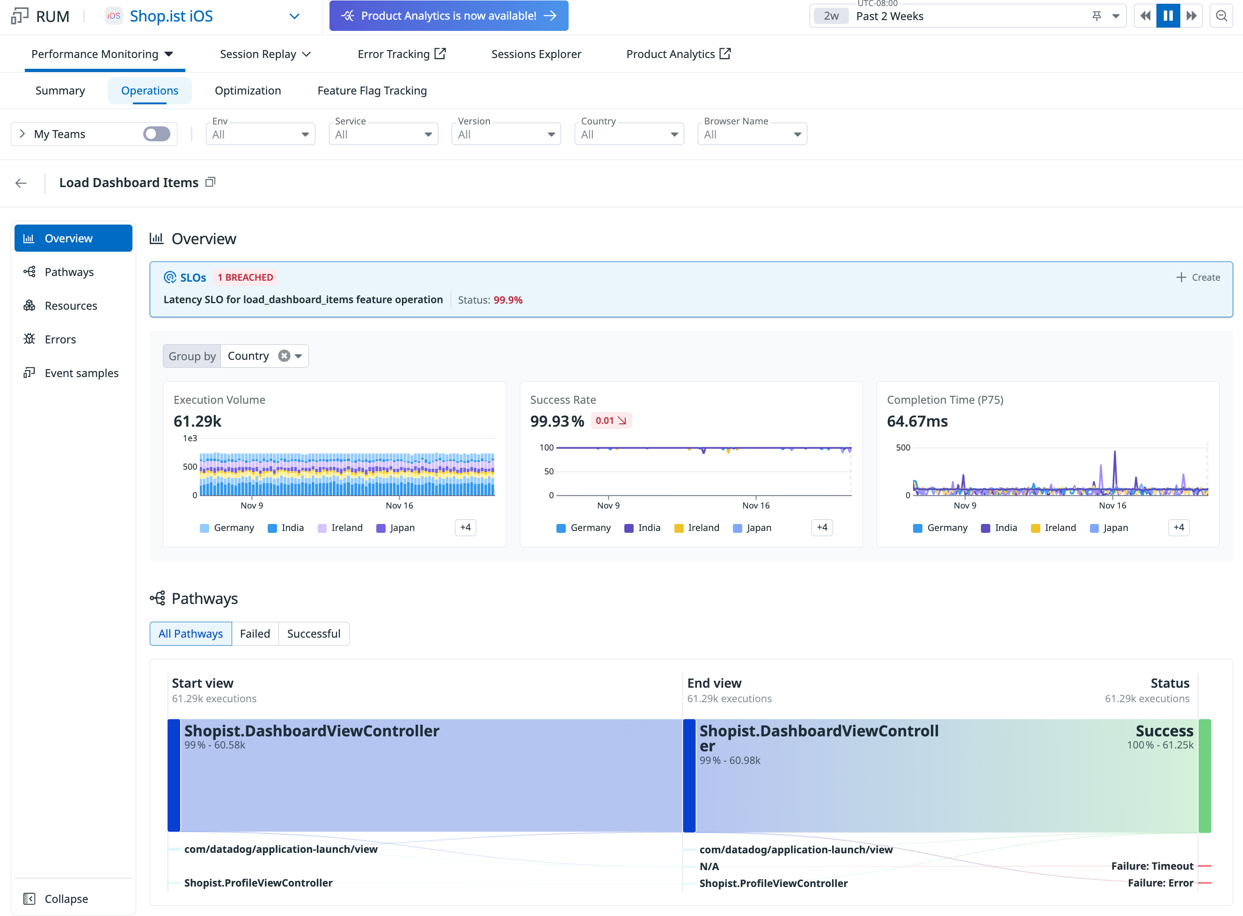Select the Failed pathways filter

[x=255, y=633]
